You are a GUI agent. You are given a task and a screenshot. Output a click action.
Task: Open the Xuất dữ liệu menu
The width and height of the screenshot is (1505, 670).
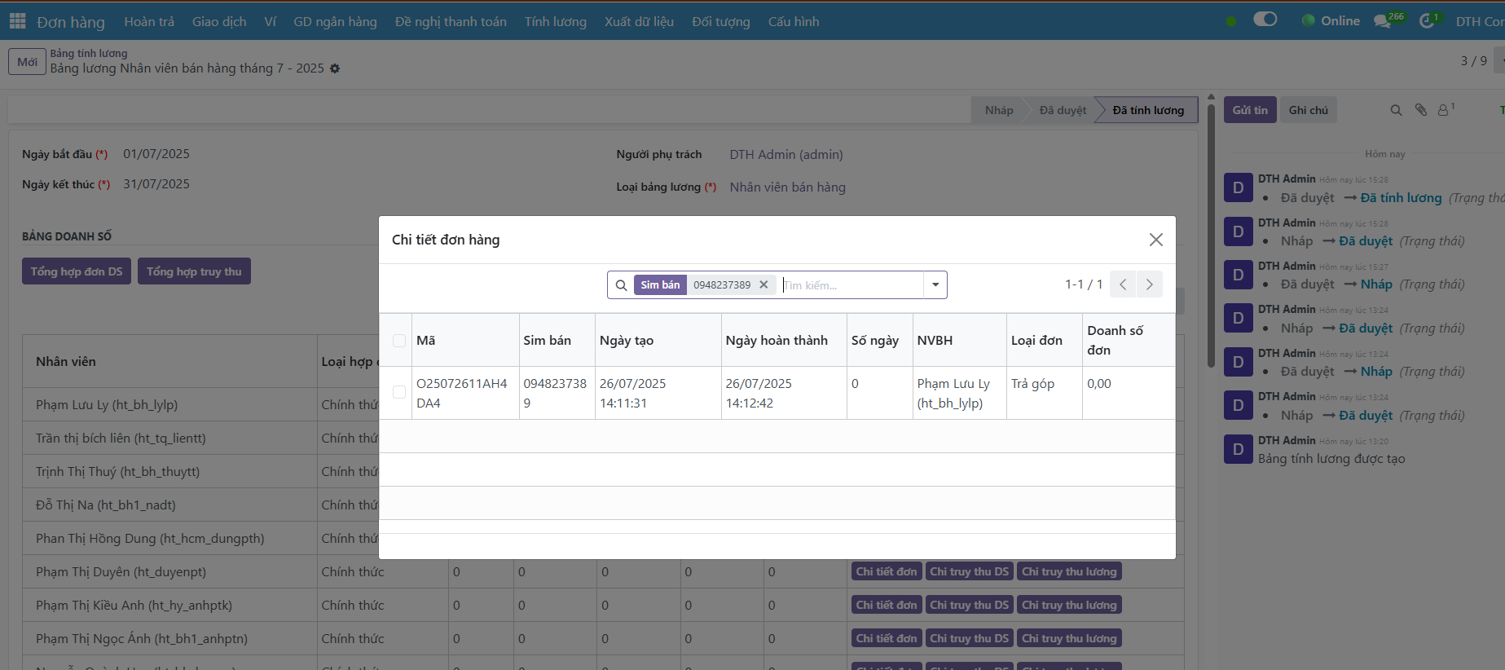(x=639, y=22)
